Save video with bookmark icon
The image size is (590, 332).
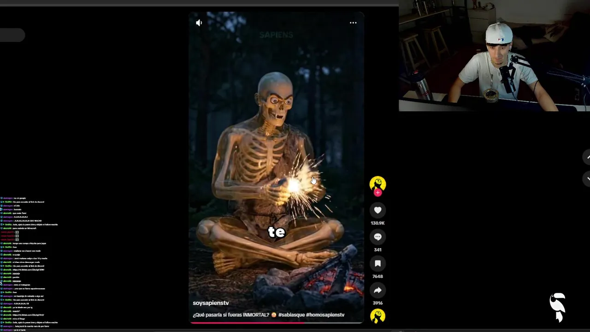[378, 264]
